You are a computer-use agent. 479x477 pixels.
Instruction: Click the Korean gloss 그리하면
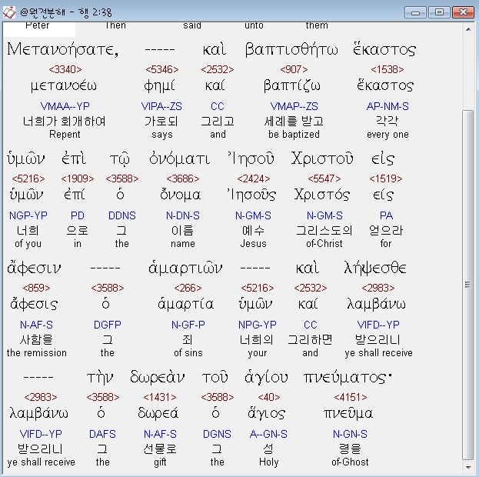310,340
